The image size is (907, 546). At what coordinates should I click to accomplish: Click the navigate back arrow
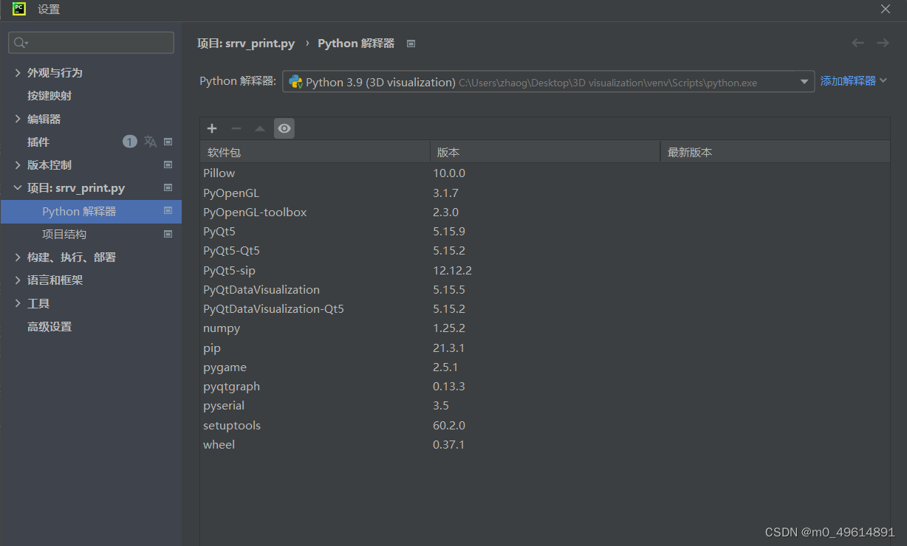pyautogui.click(x=857, y=43)
